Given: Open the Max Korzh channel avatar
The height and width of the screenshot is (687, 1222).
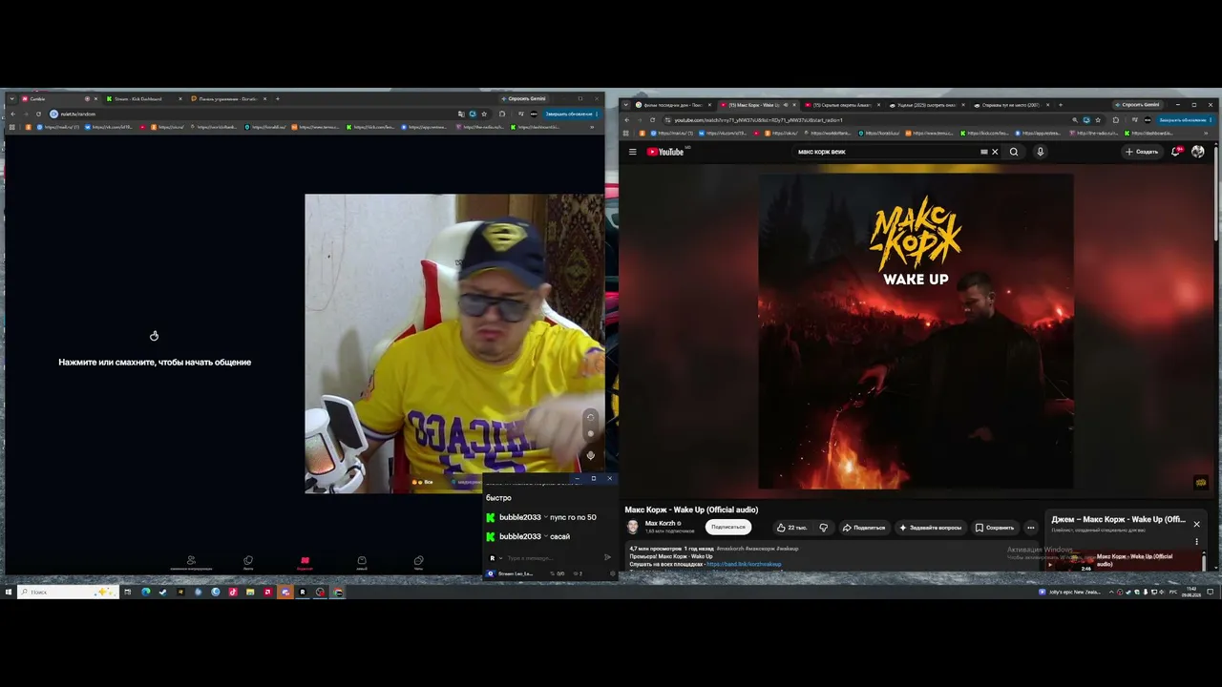Looking at the screenshot, I should [632, 527].
